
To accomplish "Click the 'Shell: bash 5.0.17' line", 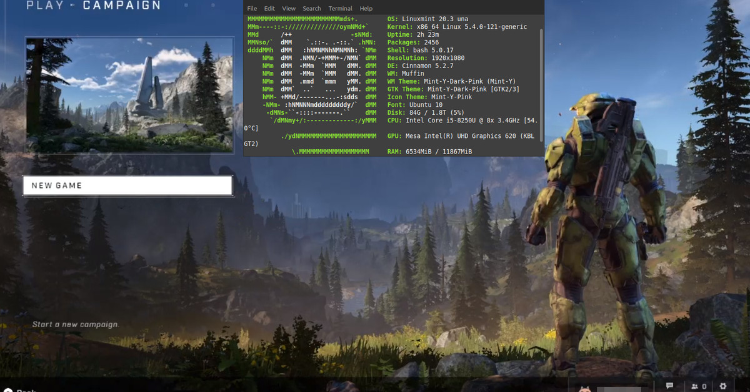I will 420,51.
